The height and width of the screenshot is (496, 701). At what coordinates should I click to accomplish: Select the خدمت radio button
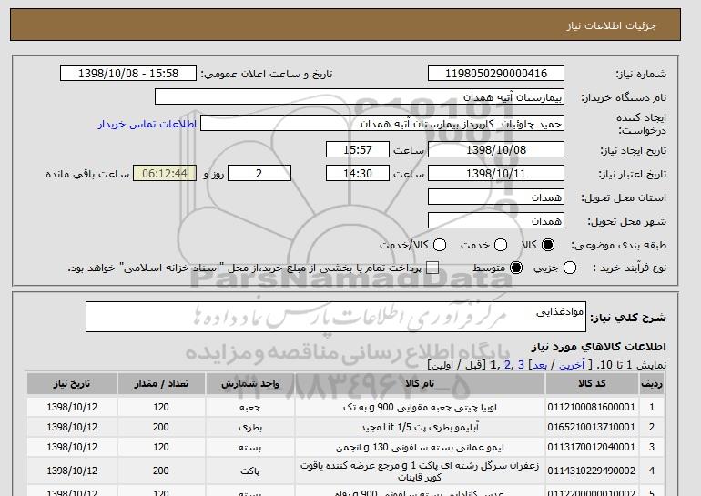pos(501,245)
